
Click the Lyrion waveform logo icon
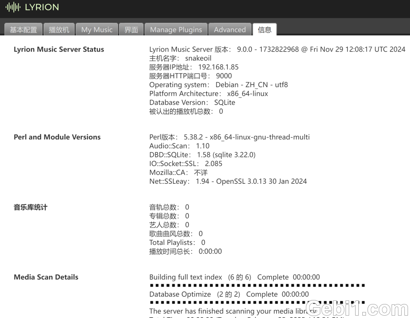(13, 7)
